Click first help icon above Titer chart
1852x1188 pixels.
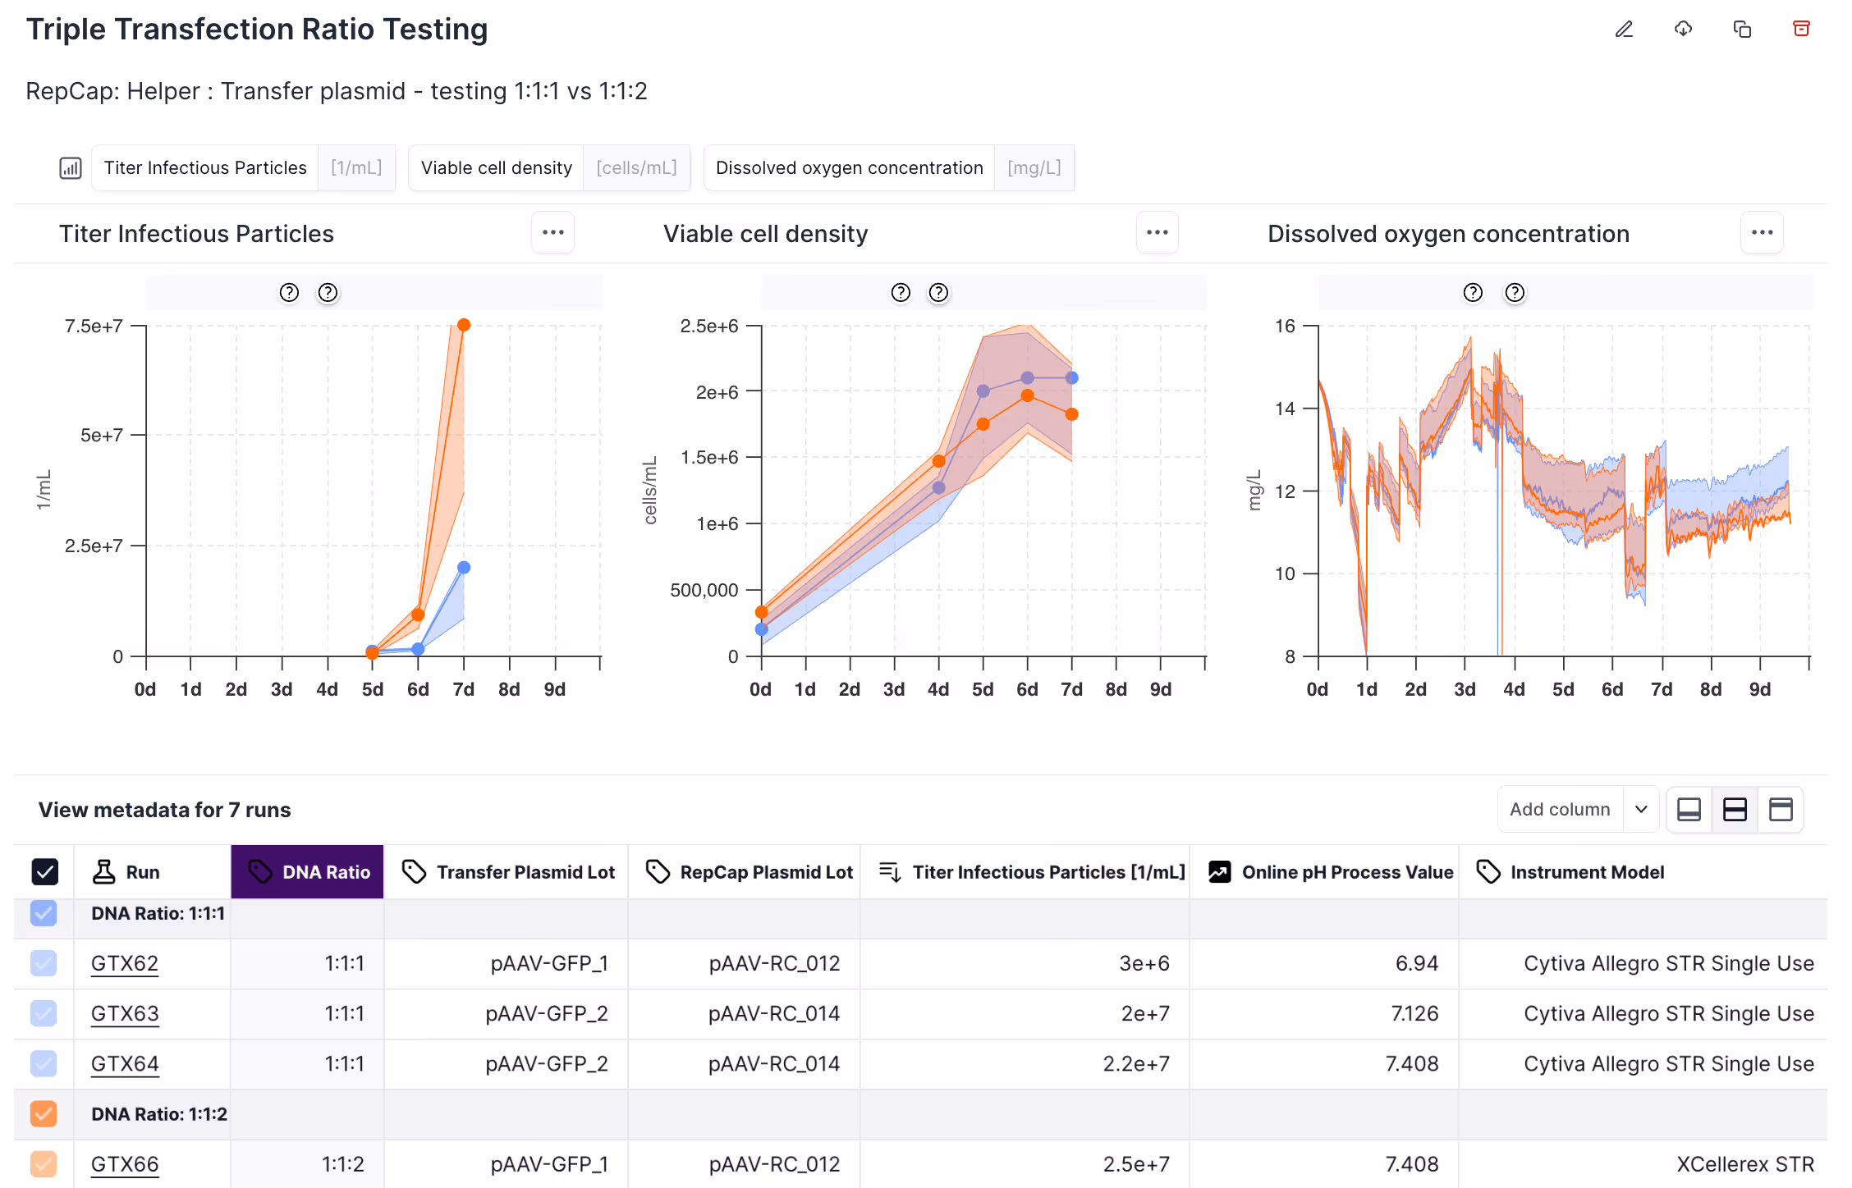pos(289,293)
